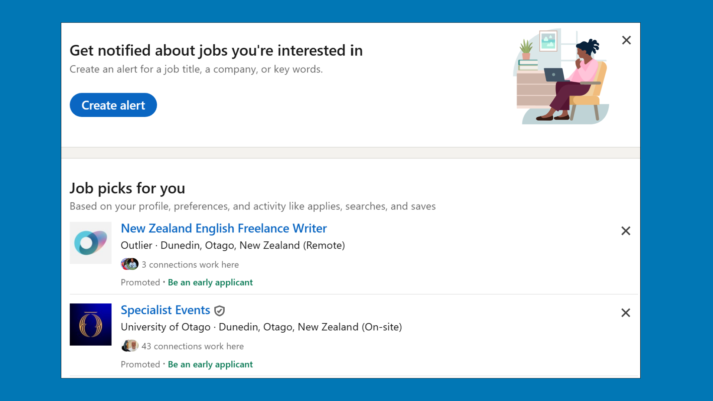Click the verification badge beside Specialist Events
Screen dimensions: 713x401
click(219, 311)
